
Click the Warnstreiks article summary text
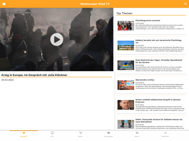tap(160, 86)
